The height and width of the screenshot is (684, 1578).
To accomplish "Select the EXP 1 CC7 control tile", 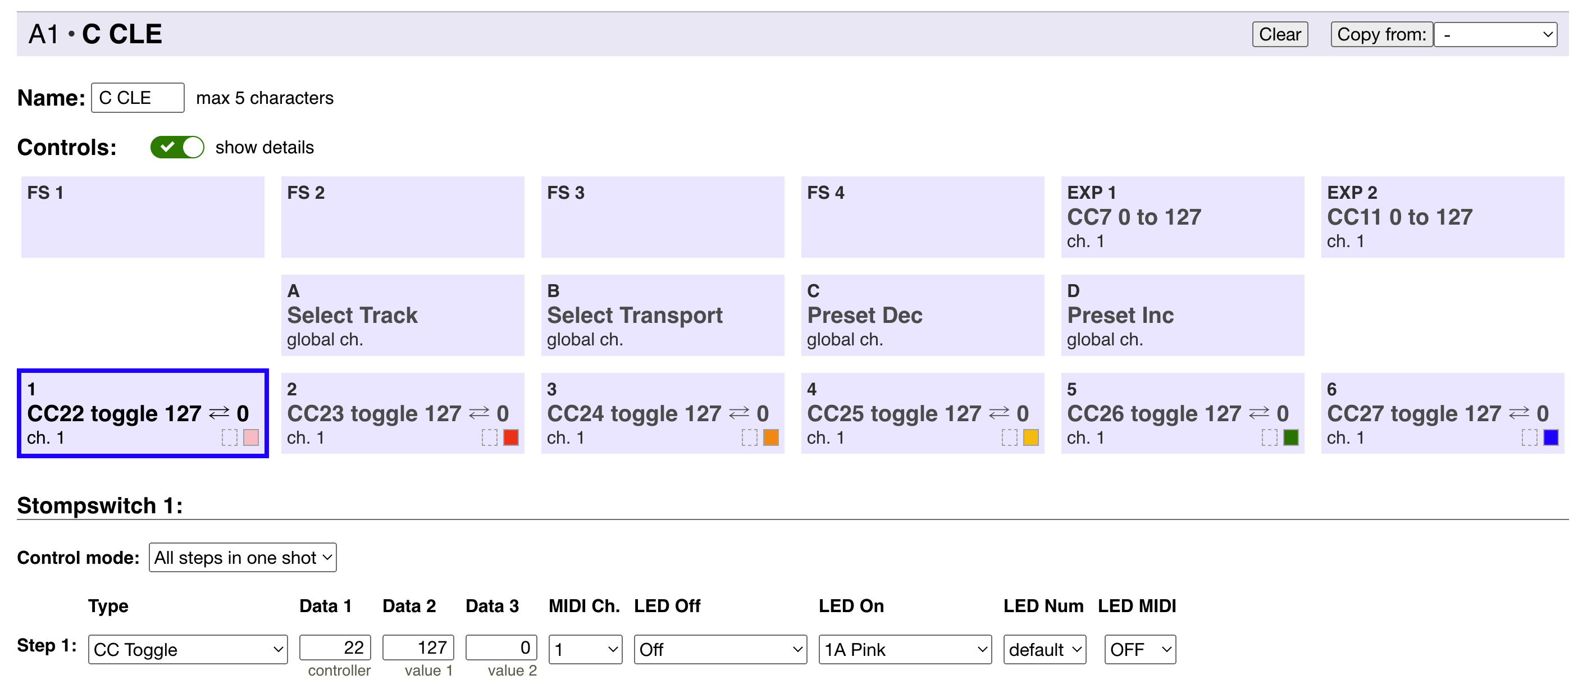I will tap(1182, 217).
